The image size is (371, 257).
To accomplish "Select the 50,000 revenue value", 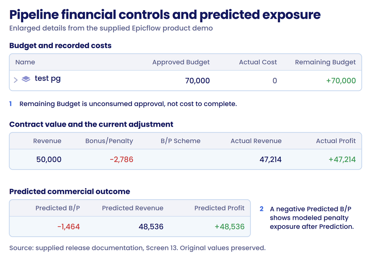I will pos(49,160).
